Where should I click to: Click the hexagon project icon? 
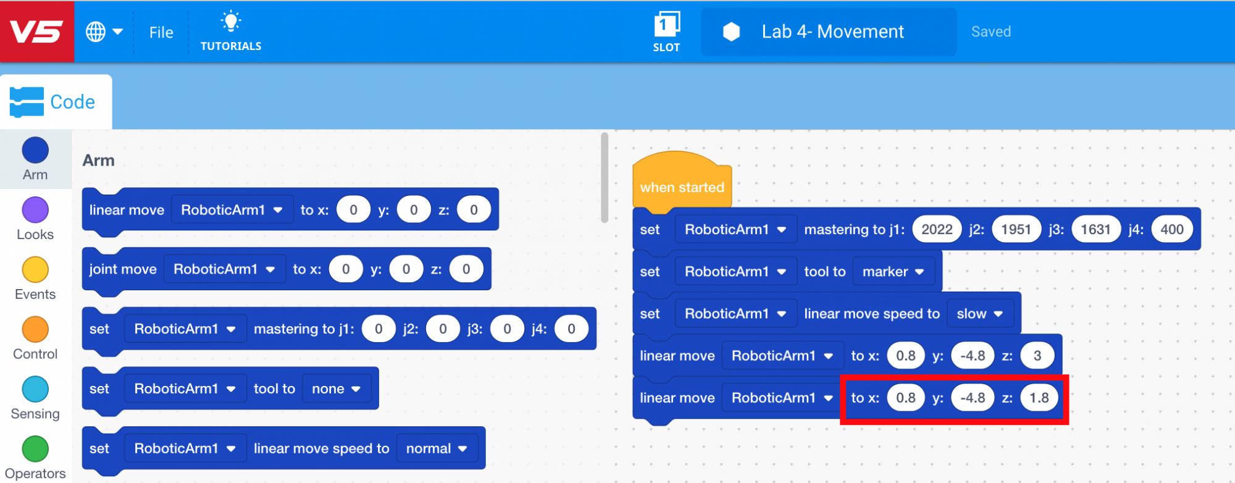[731, 31]
